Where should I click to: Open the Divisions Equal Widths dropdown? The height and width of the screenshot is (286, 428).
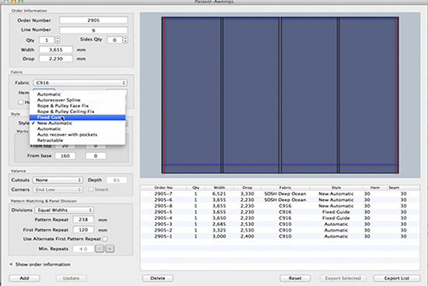[64, 210]
